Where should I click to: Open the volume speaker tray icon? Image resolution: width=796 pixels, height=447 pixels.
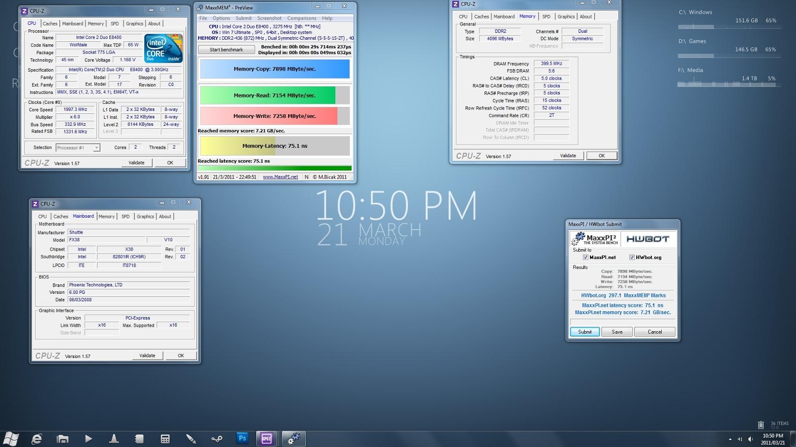coord(750,439)
